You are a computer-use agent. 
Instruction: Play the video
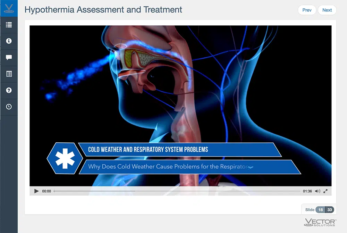(x=36, y=191)
